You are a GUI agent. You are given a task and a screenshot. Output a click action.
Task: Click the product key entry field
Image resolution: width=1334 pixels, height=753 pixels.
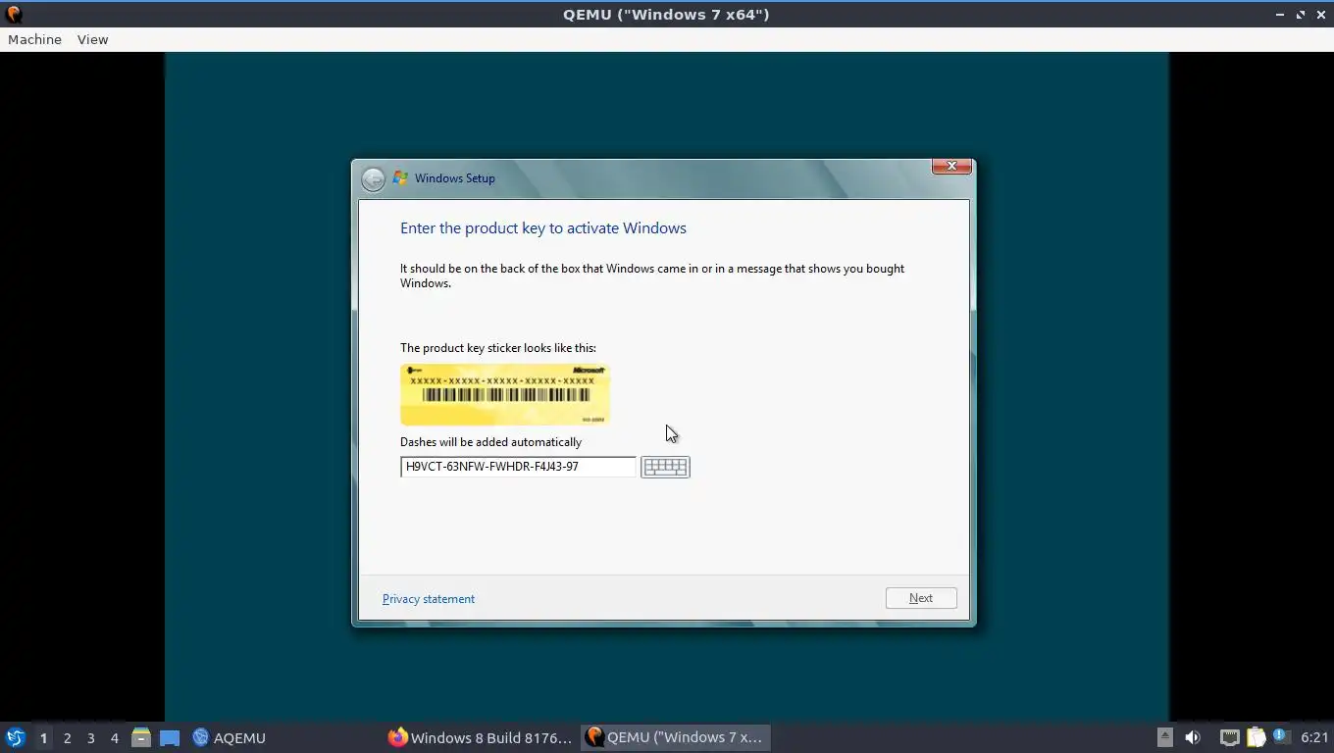click(518, 467)
